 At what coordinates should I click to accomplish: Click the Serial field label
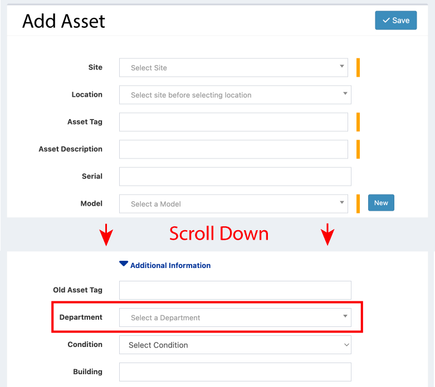coord(92,176)
